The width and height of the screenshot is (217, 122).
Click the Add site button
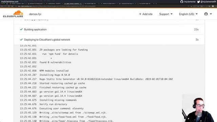[x=146, y=14]
